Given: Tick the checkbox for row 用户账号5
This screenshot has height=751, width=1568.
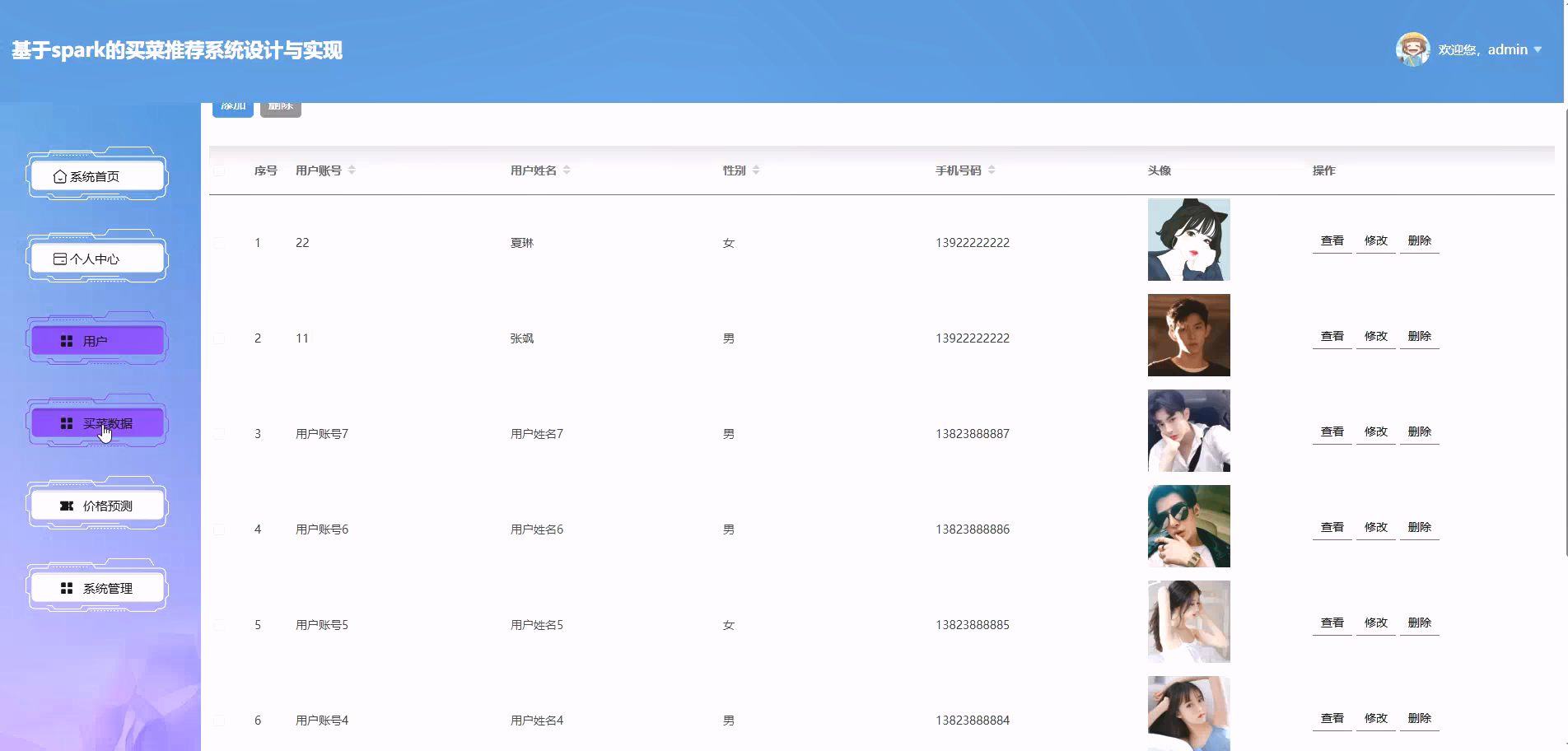Looking at the screenshot, I should 219,625.
